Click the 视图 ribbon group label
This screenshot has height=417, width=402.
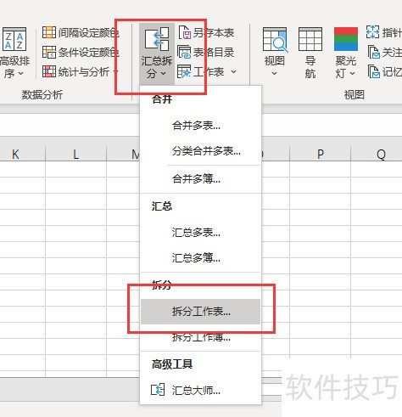pyautogui.click(x=354, y=94)
